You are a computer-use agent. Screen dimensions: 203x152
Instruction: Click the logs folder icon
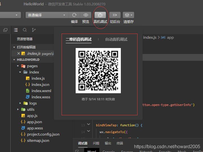tap(25, 103)
